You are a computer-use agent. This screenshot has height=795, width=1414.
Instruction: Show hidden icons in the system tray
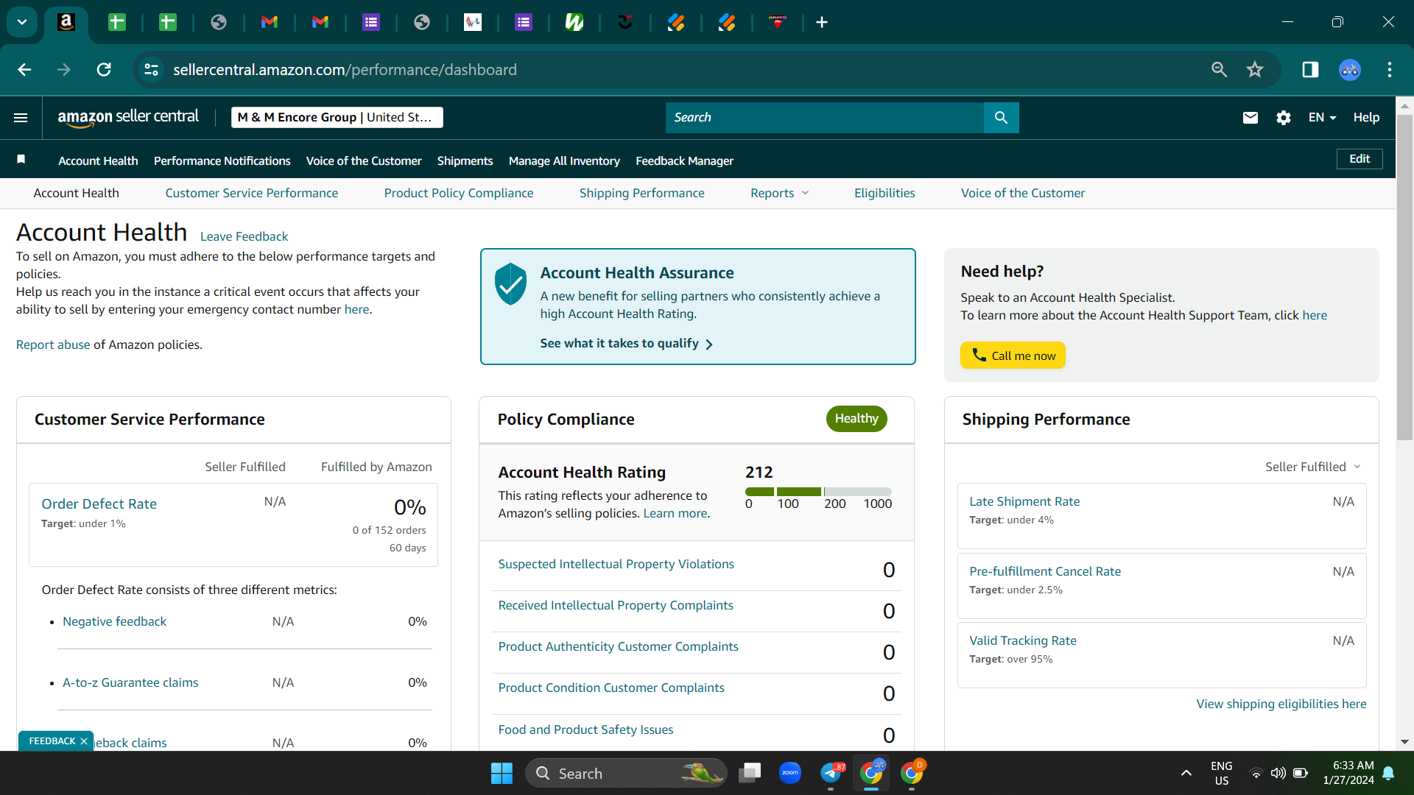tap(1186, 773)
